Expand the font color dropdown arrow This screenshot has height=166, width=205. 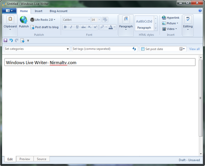pos(115,27)
